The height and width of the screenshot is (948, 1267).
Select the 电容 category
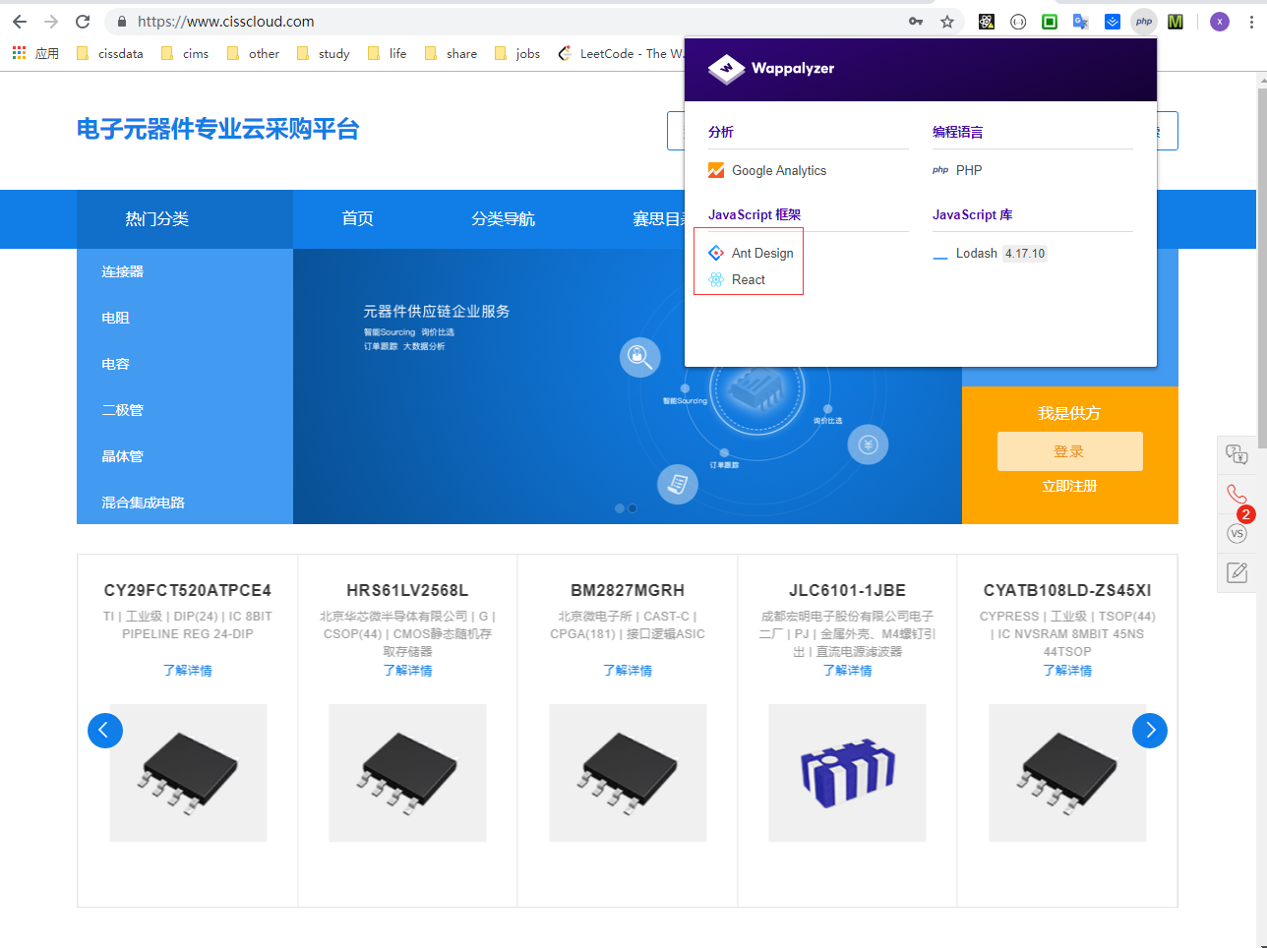click(116, 364)
